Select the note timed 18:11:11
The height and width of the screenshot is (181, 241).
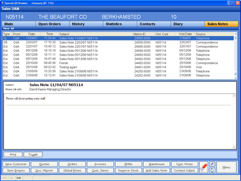[118, 55]
